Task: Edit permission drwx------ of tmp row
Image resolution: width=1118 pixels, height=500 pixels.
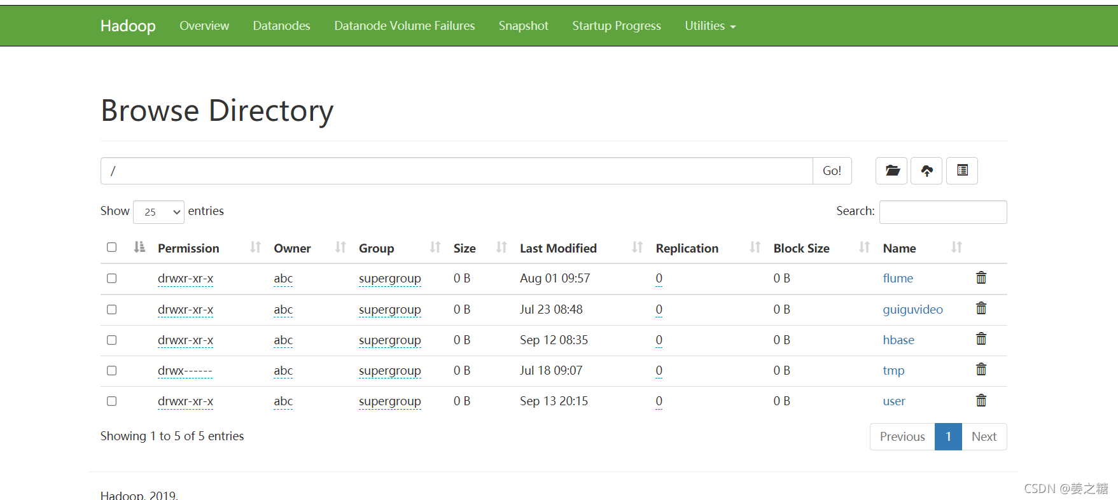Action: point(185,370)
